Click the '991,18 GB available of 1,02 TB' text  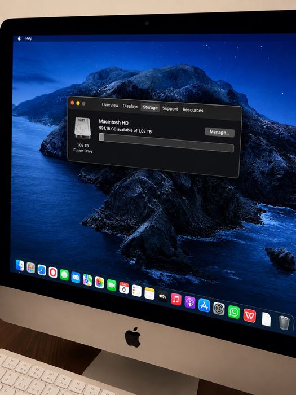click(125, 130)
